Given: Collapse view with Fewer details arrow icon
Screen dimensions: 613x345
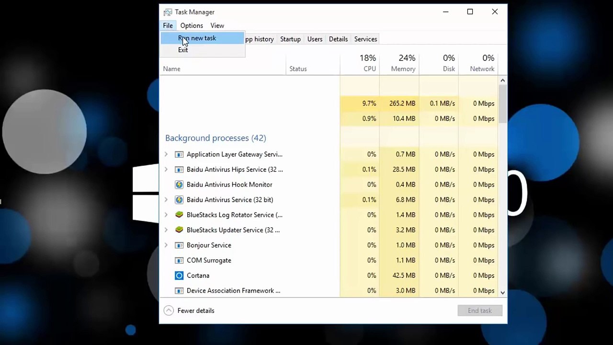Looking at the screenshot, I should click(x=169, y=310).
